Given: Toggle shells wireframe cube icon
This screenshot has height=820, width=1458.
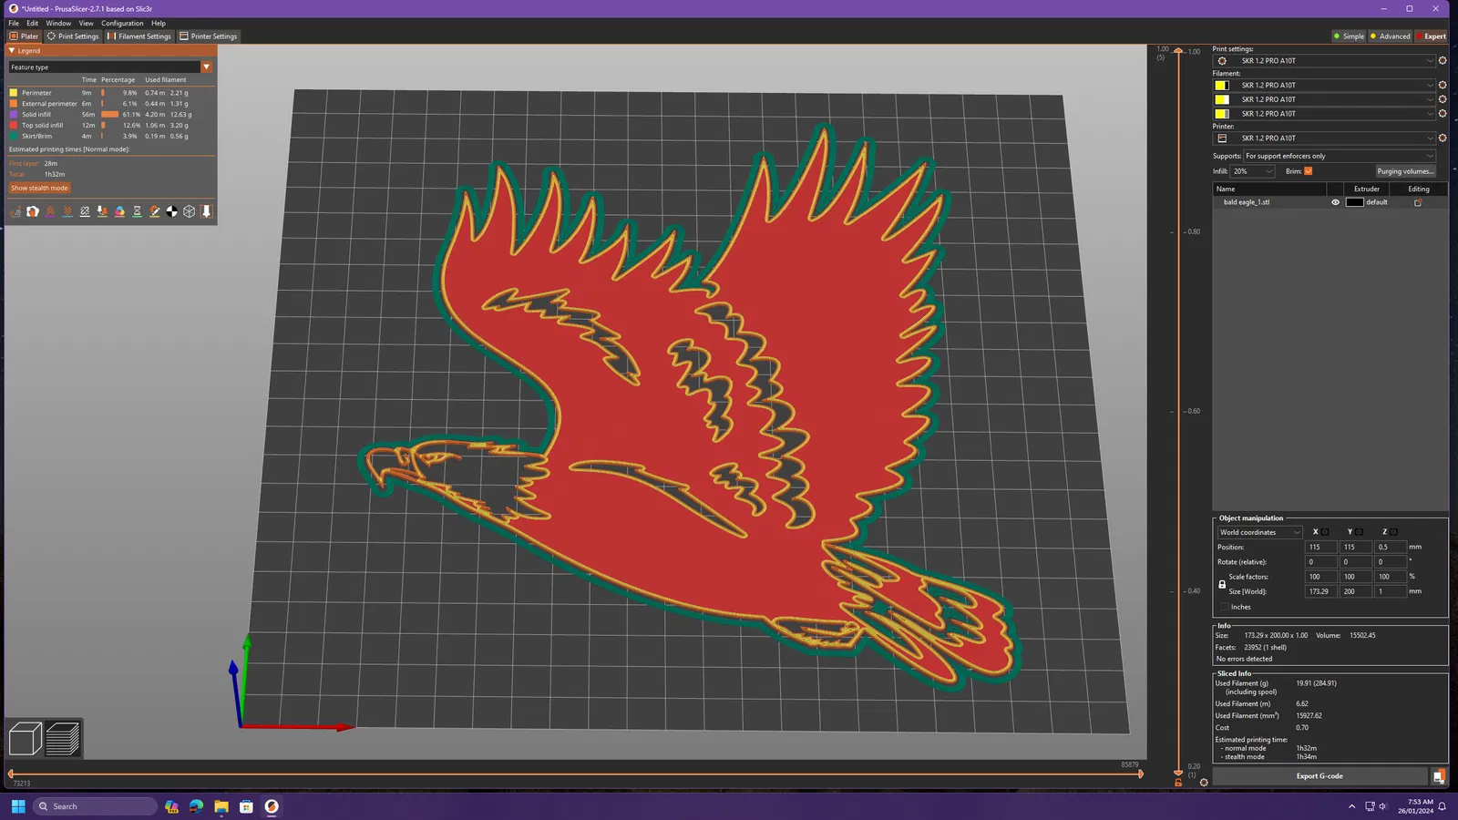Looking at the screenshot, I should pos(190,211).
